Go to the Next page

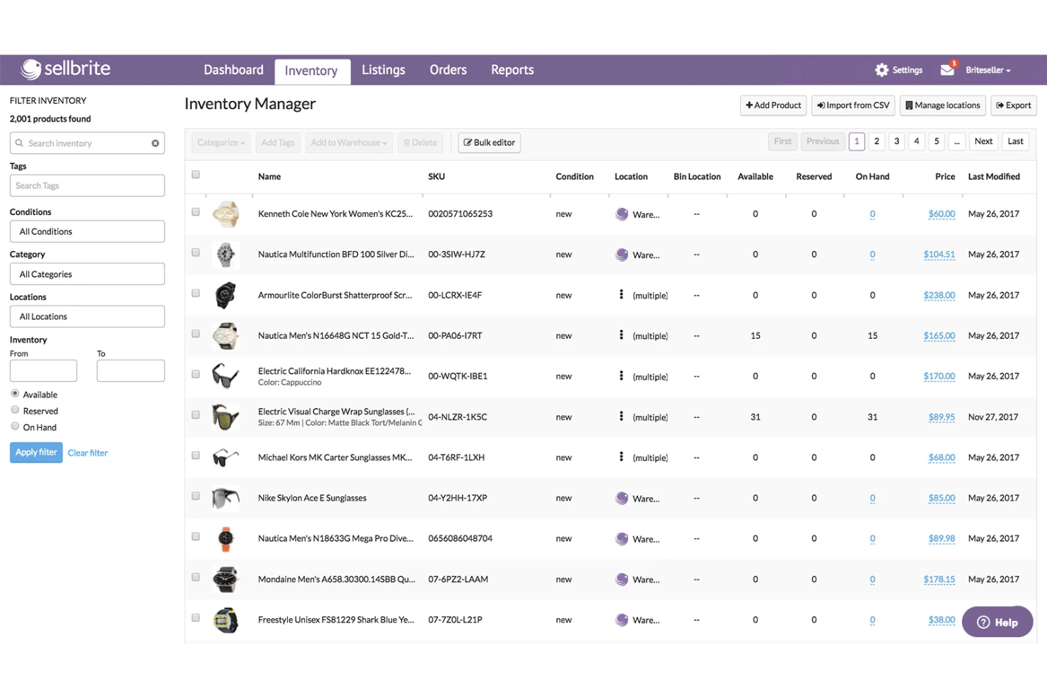click(983, 141)
